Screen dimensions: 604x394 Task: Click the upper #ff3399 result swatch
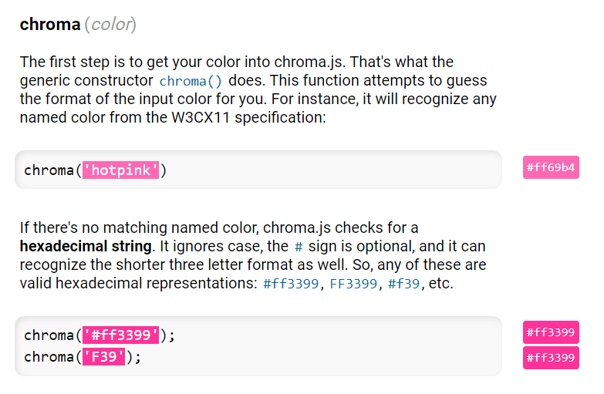(x=551, y=333)
